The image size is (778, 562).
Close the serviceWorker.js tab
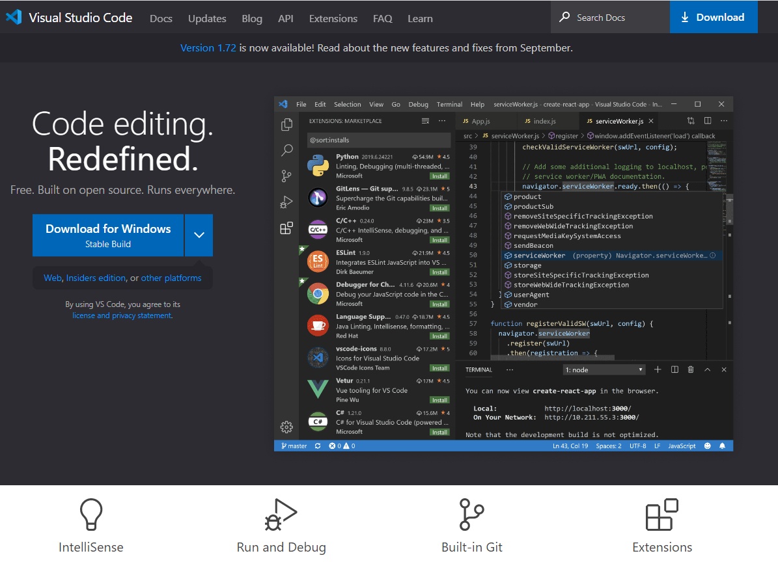pyautogui.click(x=651, y=121)
